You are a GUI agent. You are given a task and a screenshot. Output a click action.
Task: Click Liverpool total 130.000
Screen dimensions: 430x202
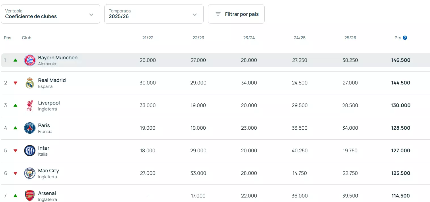tap(401, 105)
